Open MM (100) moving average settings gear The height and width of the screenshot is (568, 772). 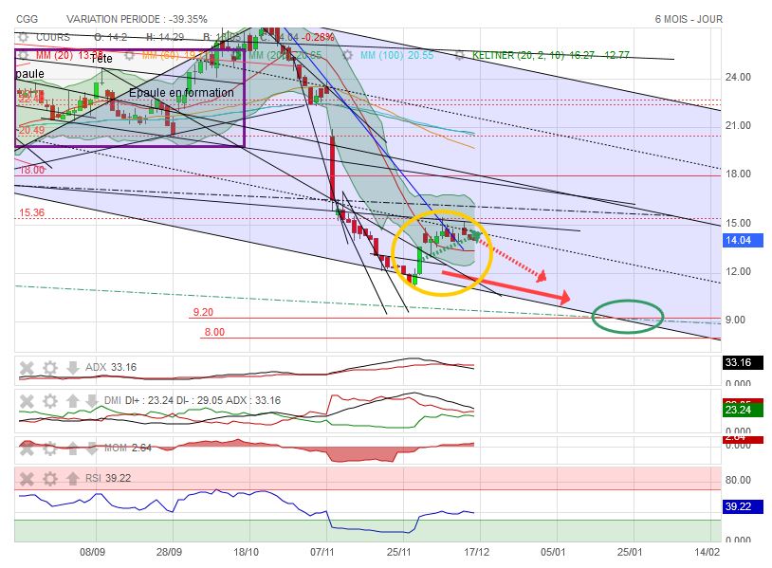click(348, 55)
